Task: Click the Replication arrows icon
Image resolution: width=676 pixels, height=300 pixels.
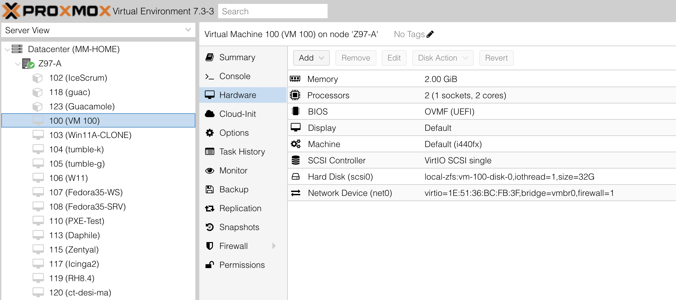Action: pyautogui.click(x=210, y=208)
